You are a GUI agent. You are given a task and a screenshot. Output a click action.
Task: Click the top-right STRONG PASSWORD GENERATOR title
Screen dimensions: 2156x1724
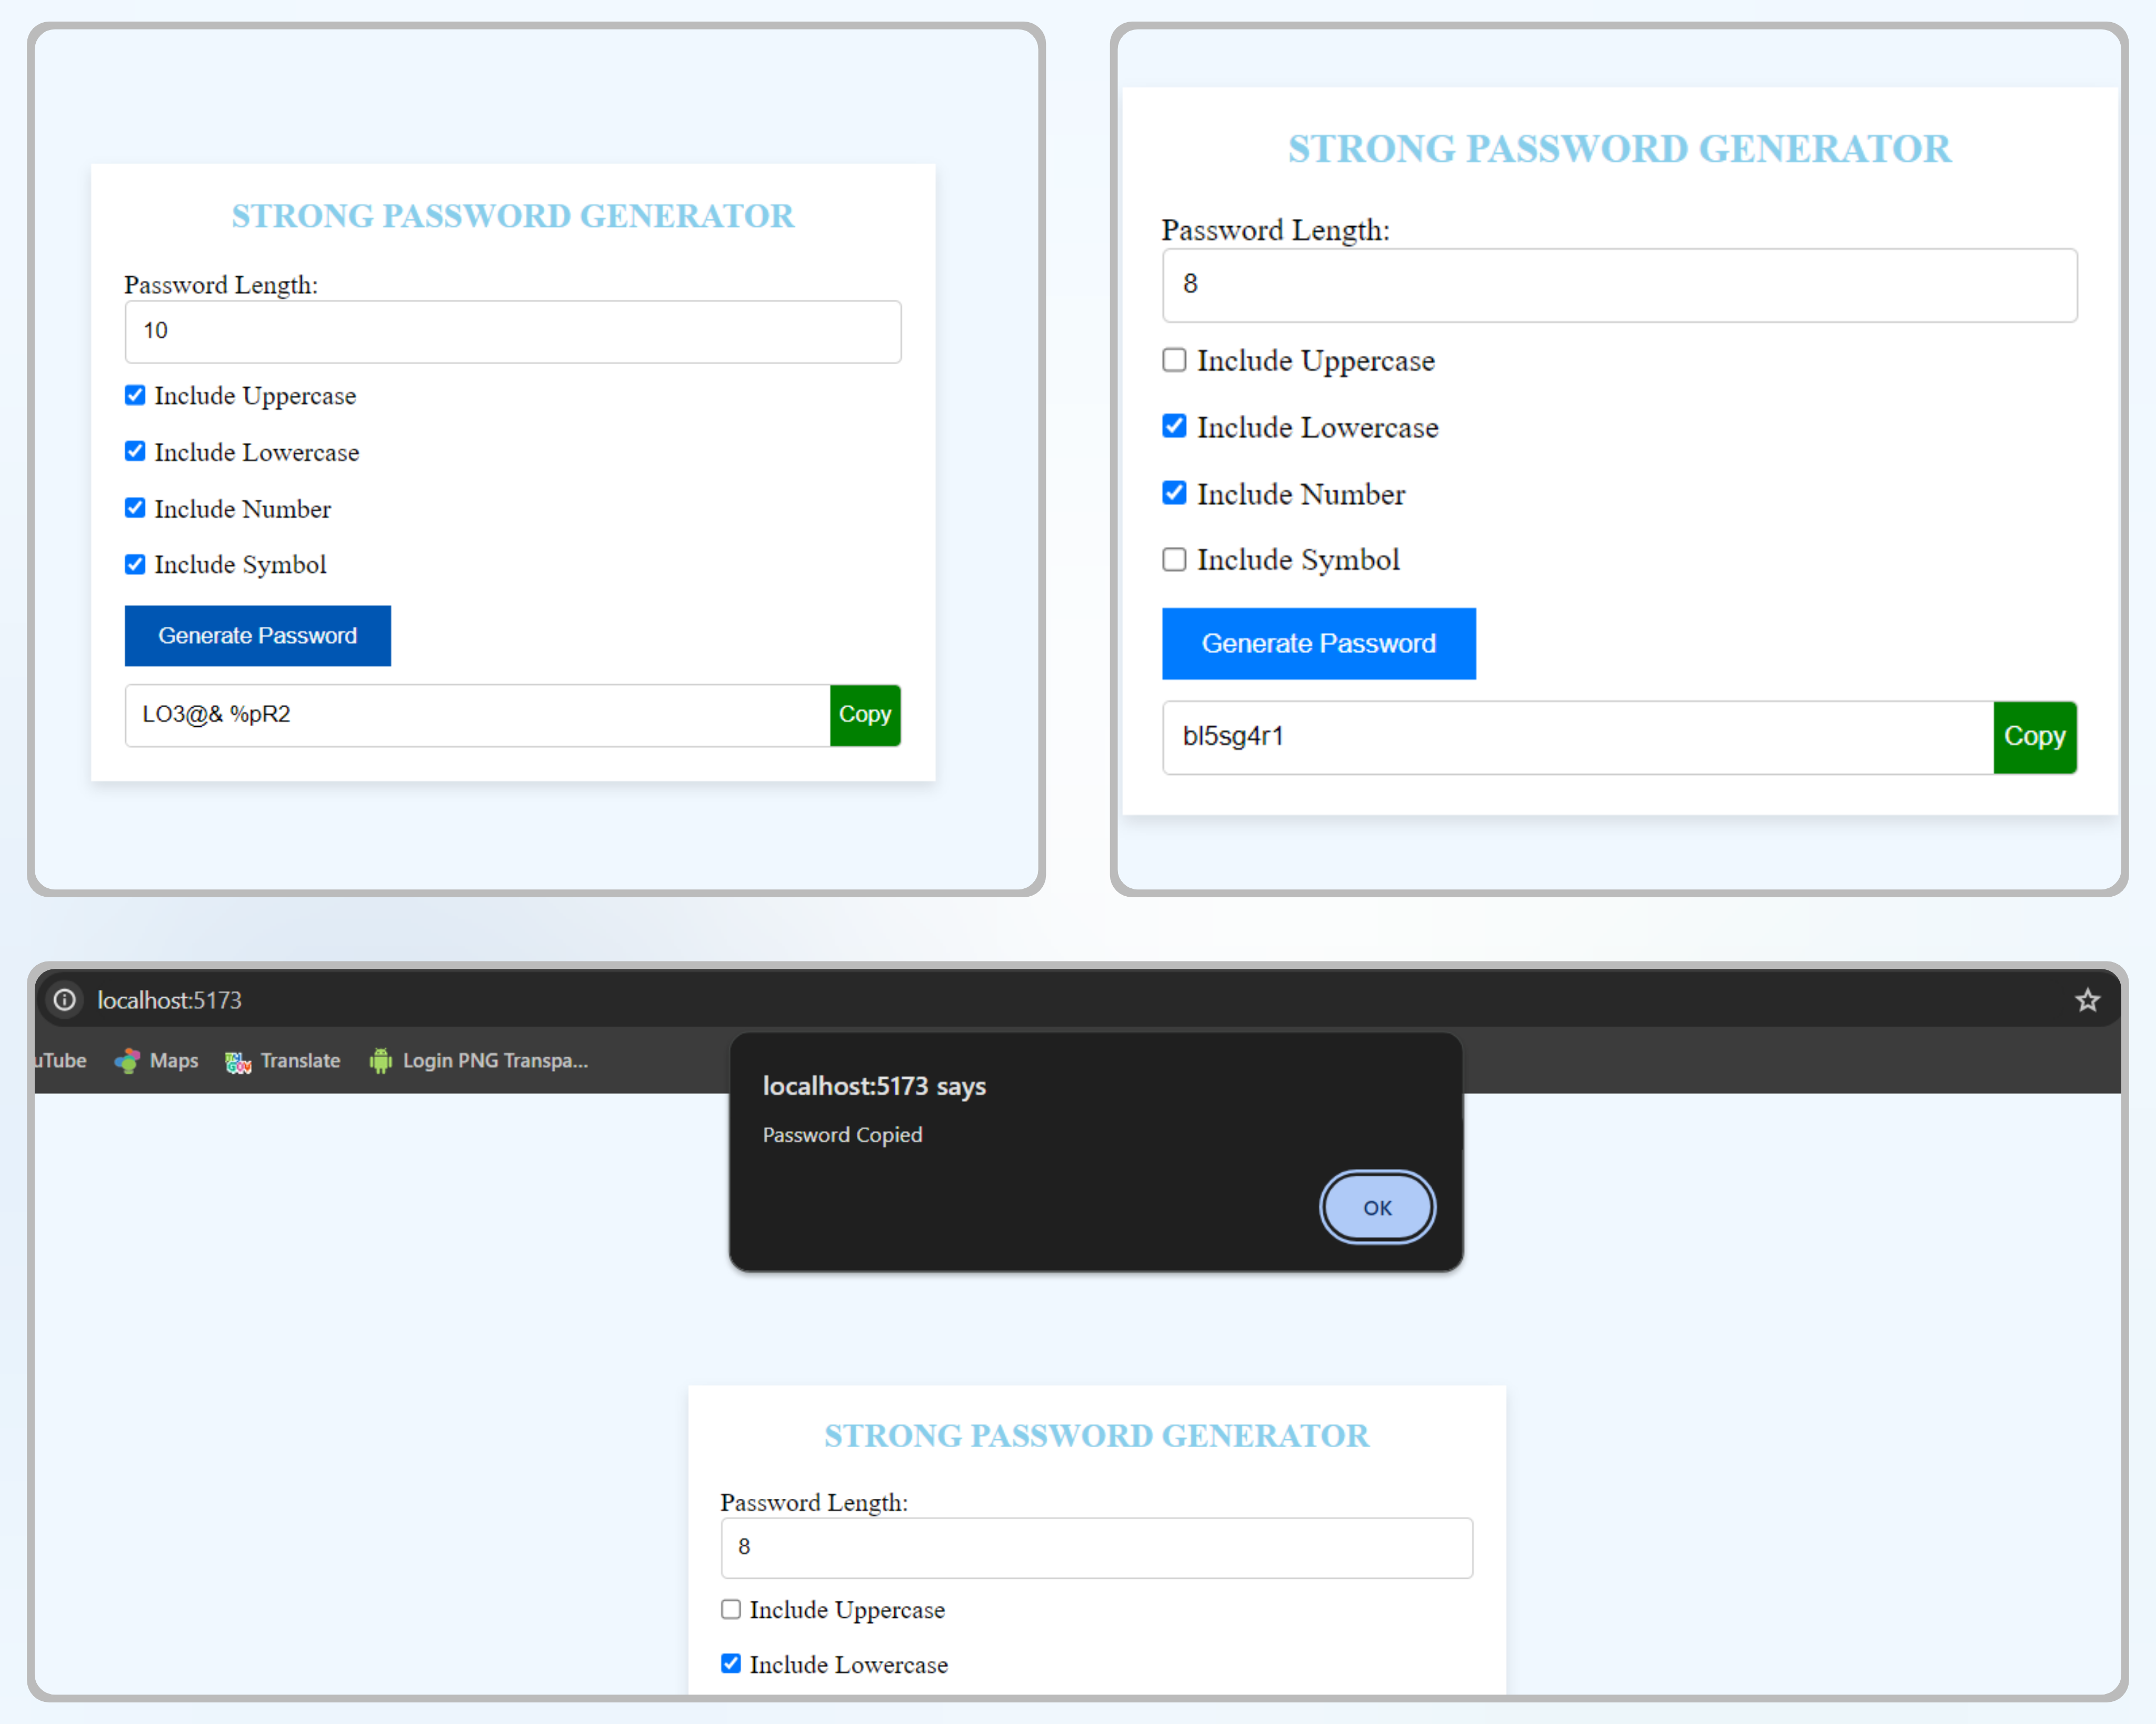1619,149
